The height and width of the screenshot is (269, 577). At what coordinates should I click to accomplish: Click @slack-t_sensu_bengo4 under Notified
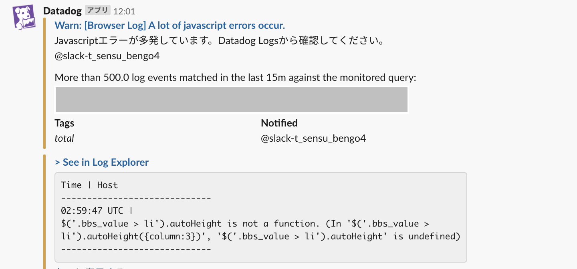pyautogui.click(x=313, y=139)
